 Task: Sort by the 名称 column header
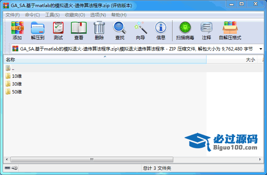(105, 60)
